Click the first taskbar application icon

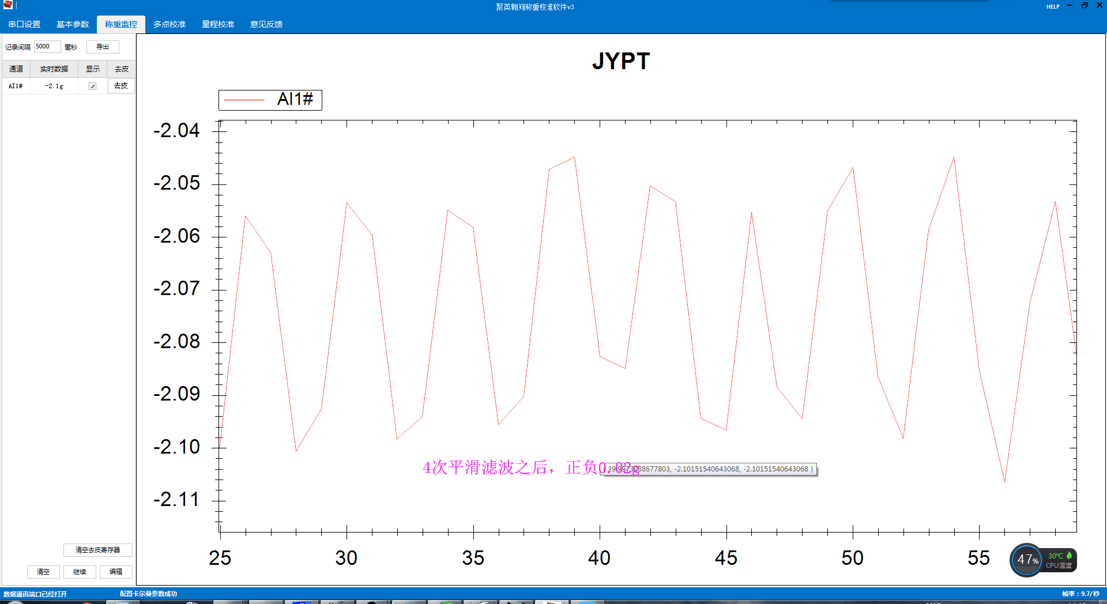point(85,601)
